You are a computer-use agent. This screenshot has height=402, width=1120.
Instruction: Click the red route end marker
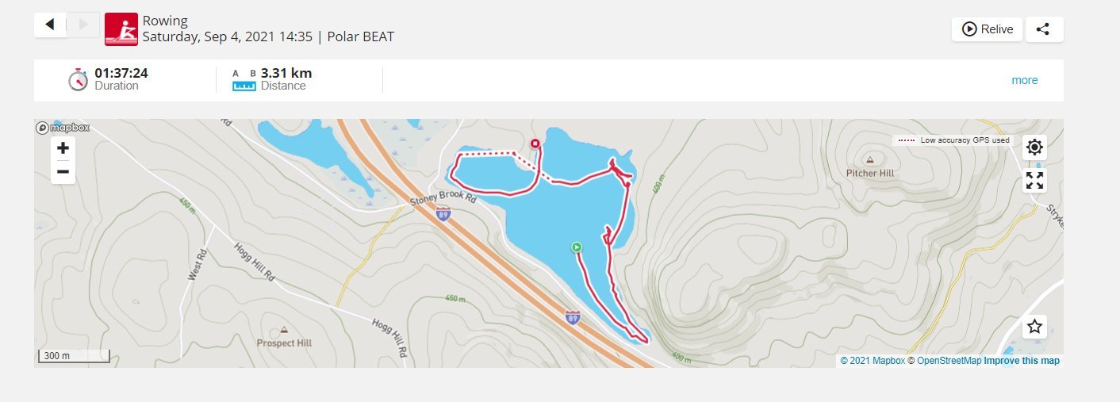coord(535,144)
